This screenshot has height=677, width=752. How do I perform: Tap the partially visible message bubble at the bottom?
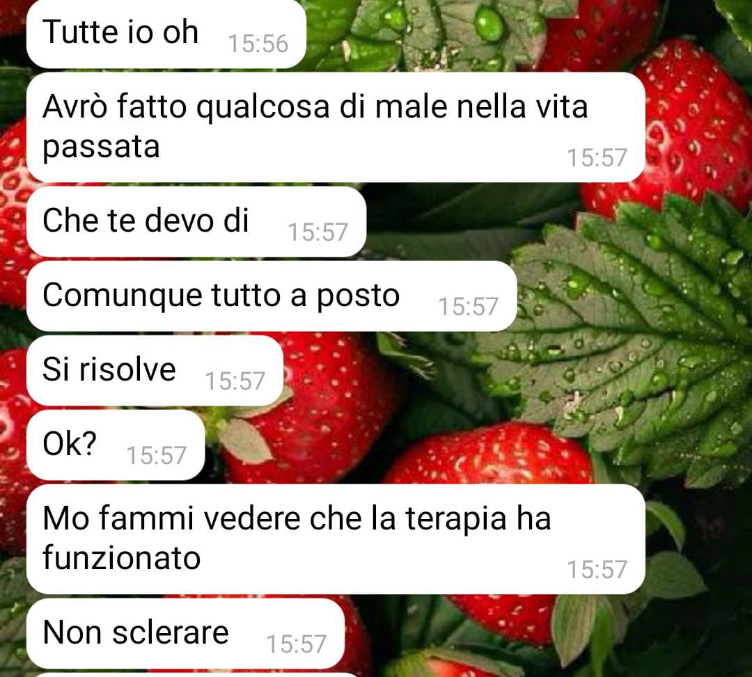click(x=196, y=675)
